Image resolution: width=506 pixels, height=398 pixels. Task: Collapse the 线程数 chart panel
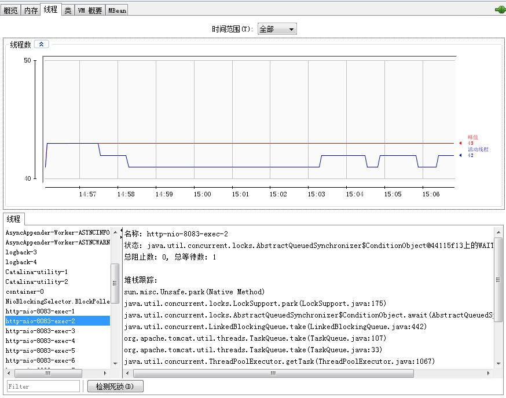[x=41, y=43]
